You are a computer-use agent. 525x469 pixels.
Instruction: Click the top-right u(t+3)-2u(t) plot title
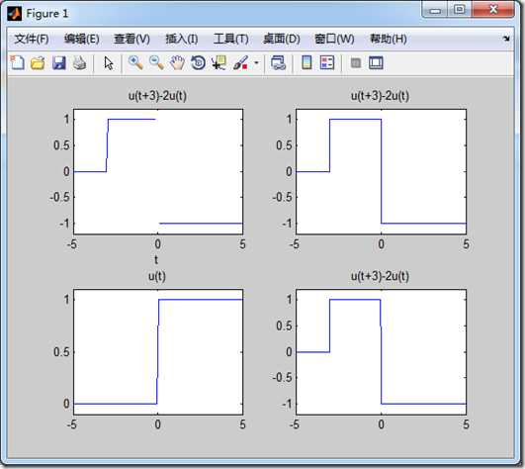coord(380,96)
